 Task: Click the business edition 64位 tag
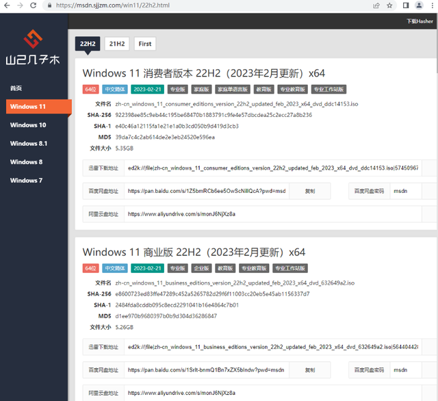coord(90,268)
